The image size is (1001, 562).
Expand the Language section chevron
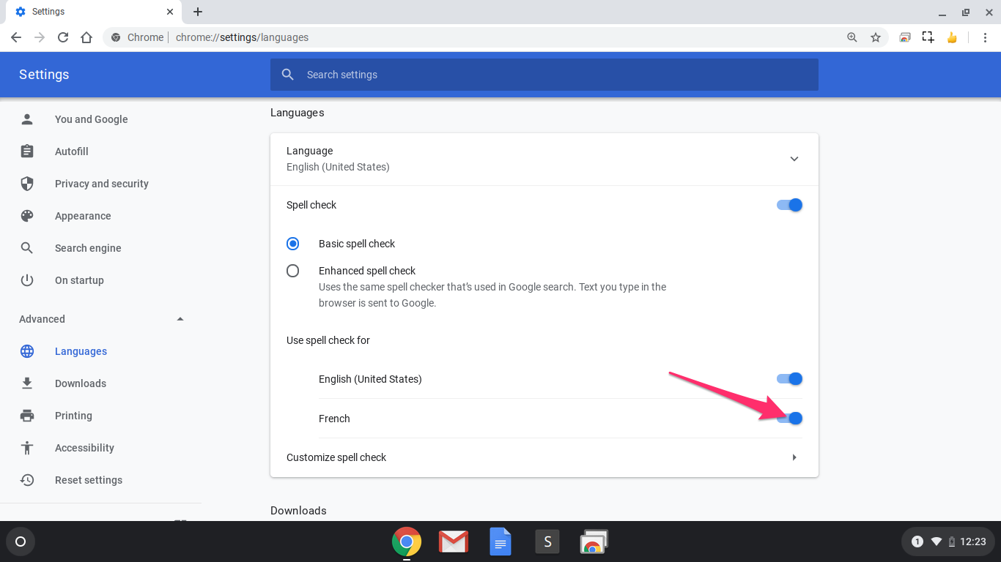[x=794, y=159]
